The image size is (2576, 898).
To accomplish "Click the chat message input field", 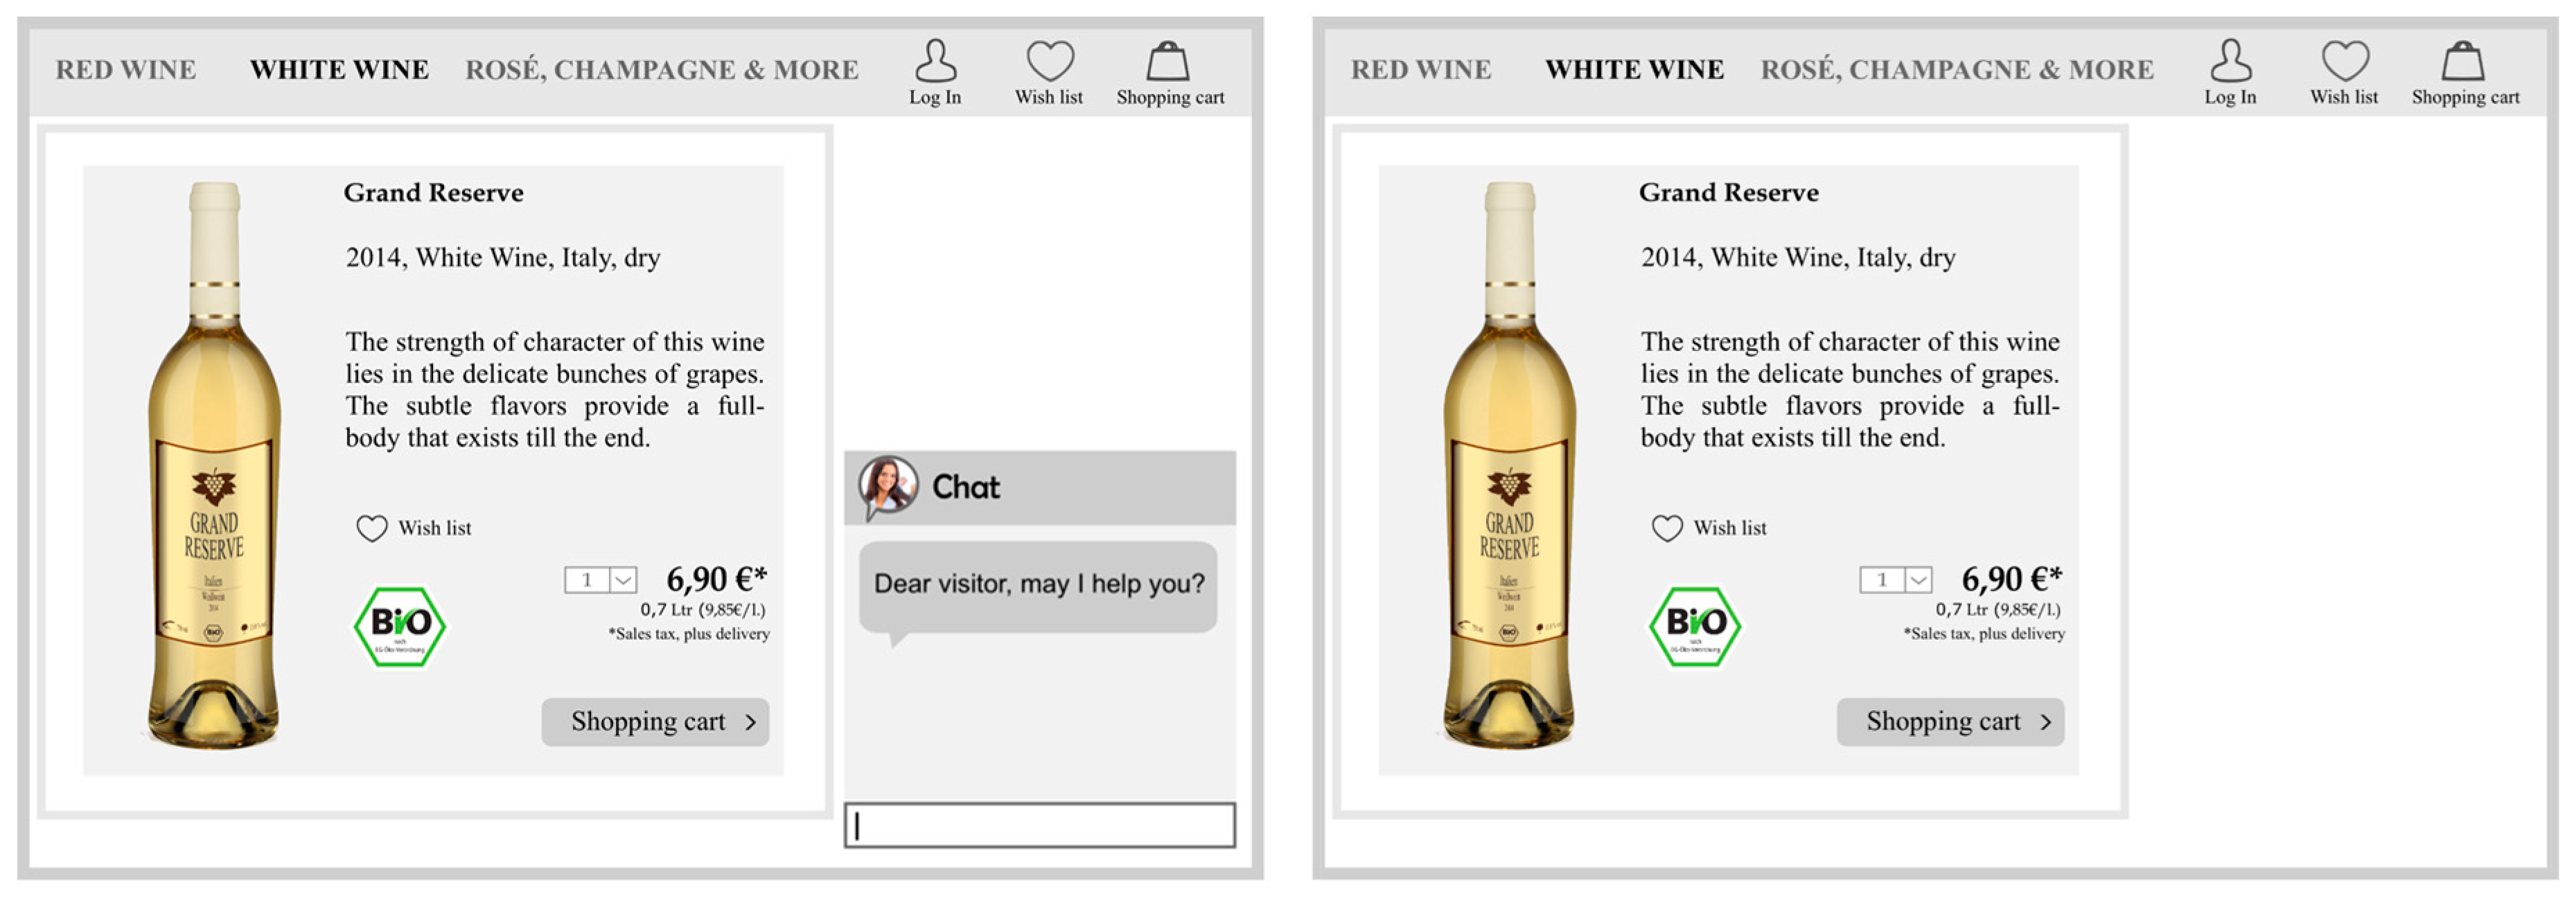I will click(1040, 825).
